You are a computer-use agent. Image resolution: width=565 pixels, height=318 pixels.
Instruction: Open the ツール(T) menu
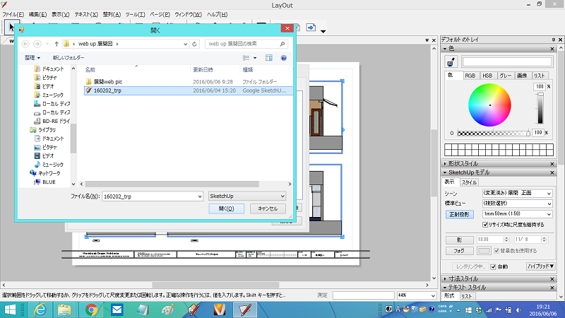[x=129, y=14]
